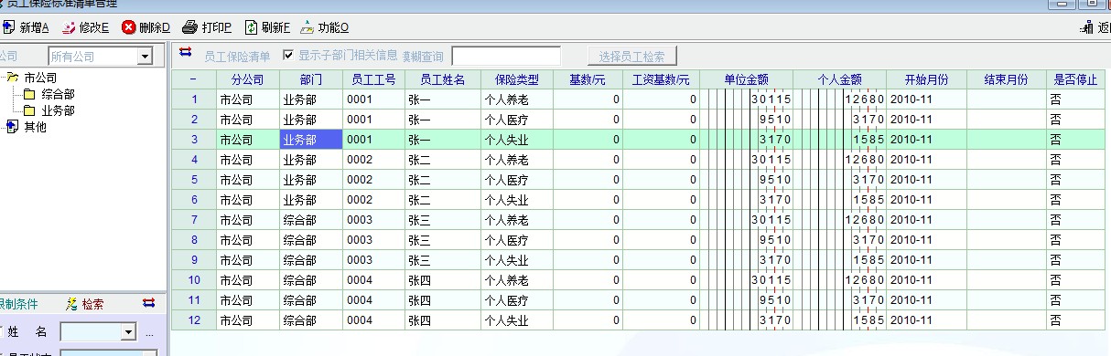Click the red 删除D delete icon
1111x356 pixels.
tap(128, 26)
